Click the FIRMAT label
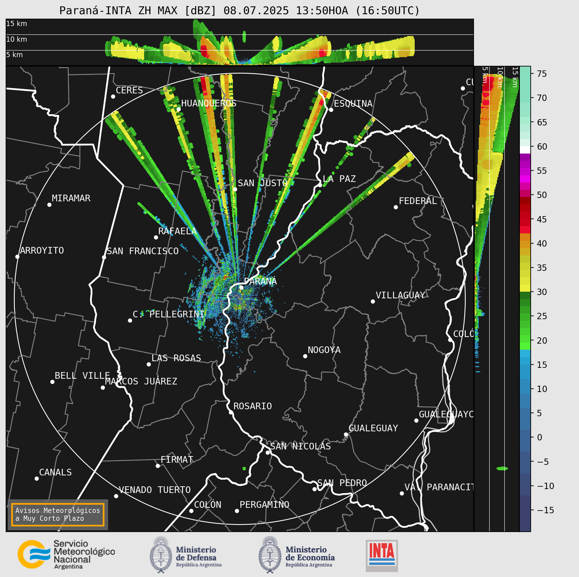579x577 pixels. click(177, 459)
